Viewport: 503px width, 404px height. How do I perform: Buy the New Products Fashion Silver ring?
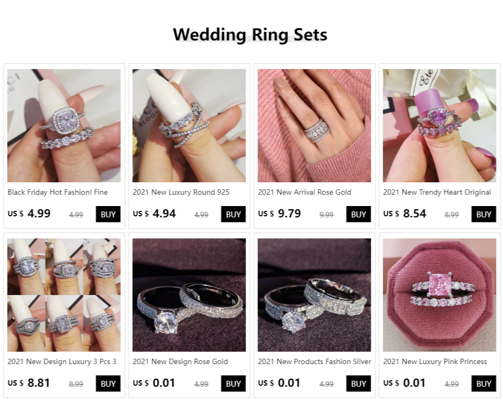click(358, 384)
